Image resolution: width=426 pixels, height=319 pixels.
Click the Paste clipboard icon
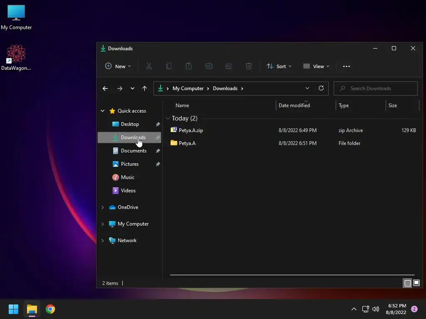pyautogui.click(x=189, y=66)
